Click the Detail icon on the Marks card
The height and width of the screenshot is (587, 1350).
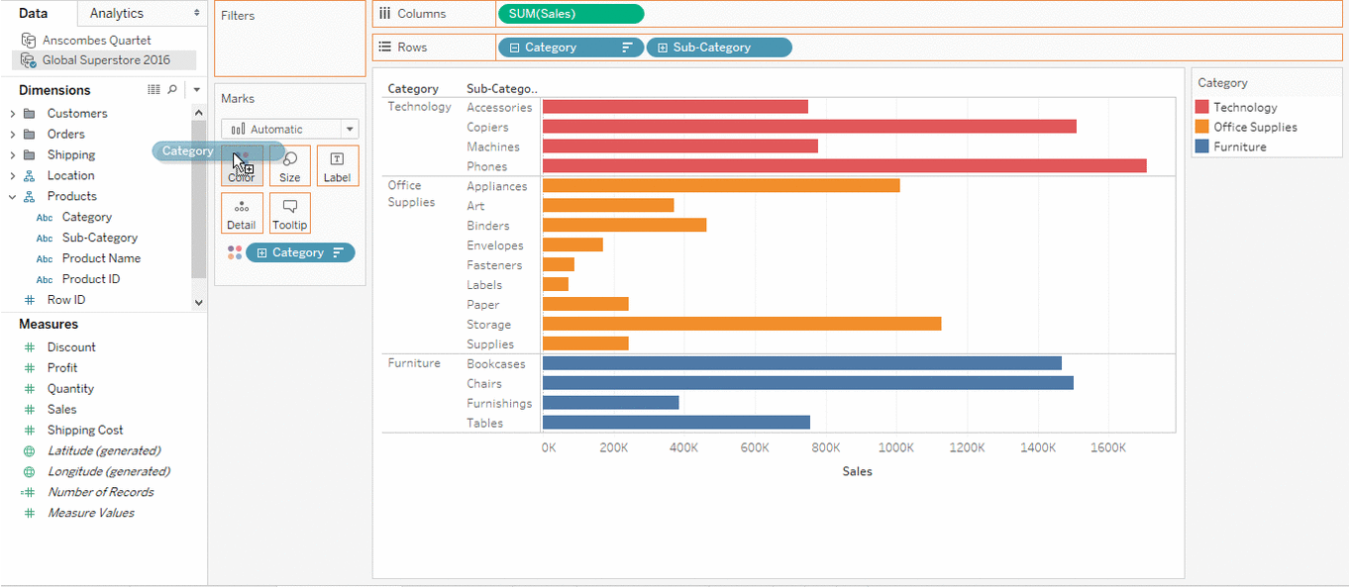(x=242, y=213)
